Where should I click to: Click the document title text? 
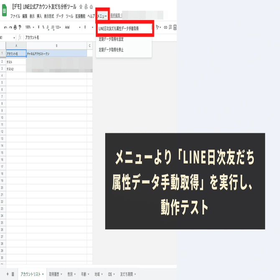44,7
